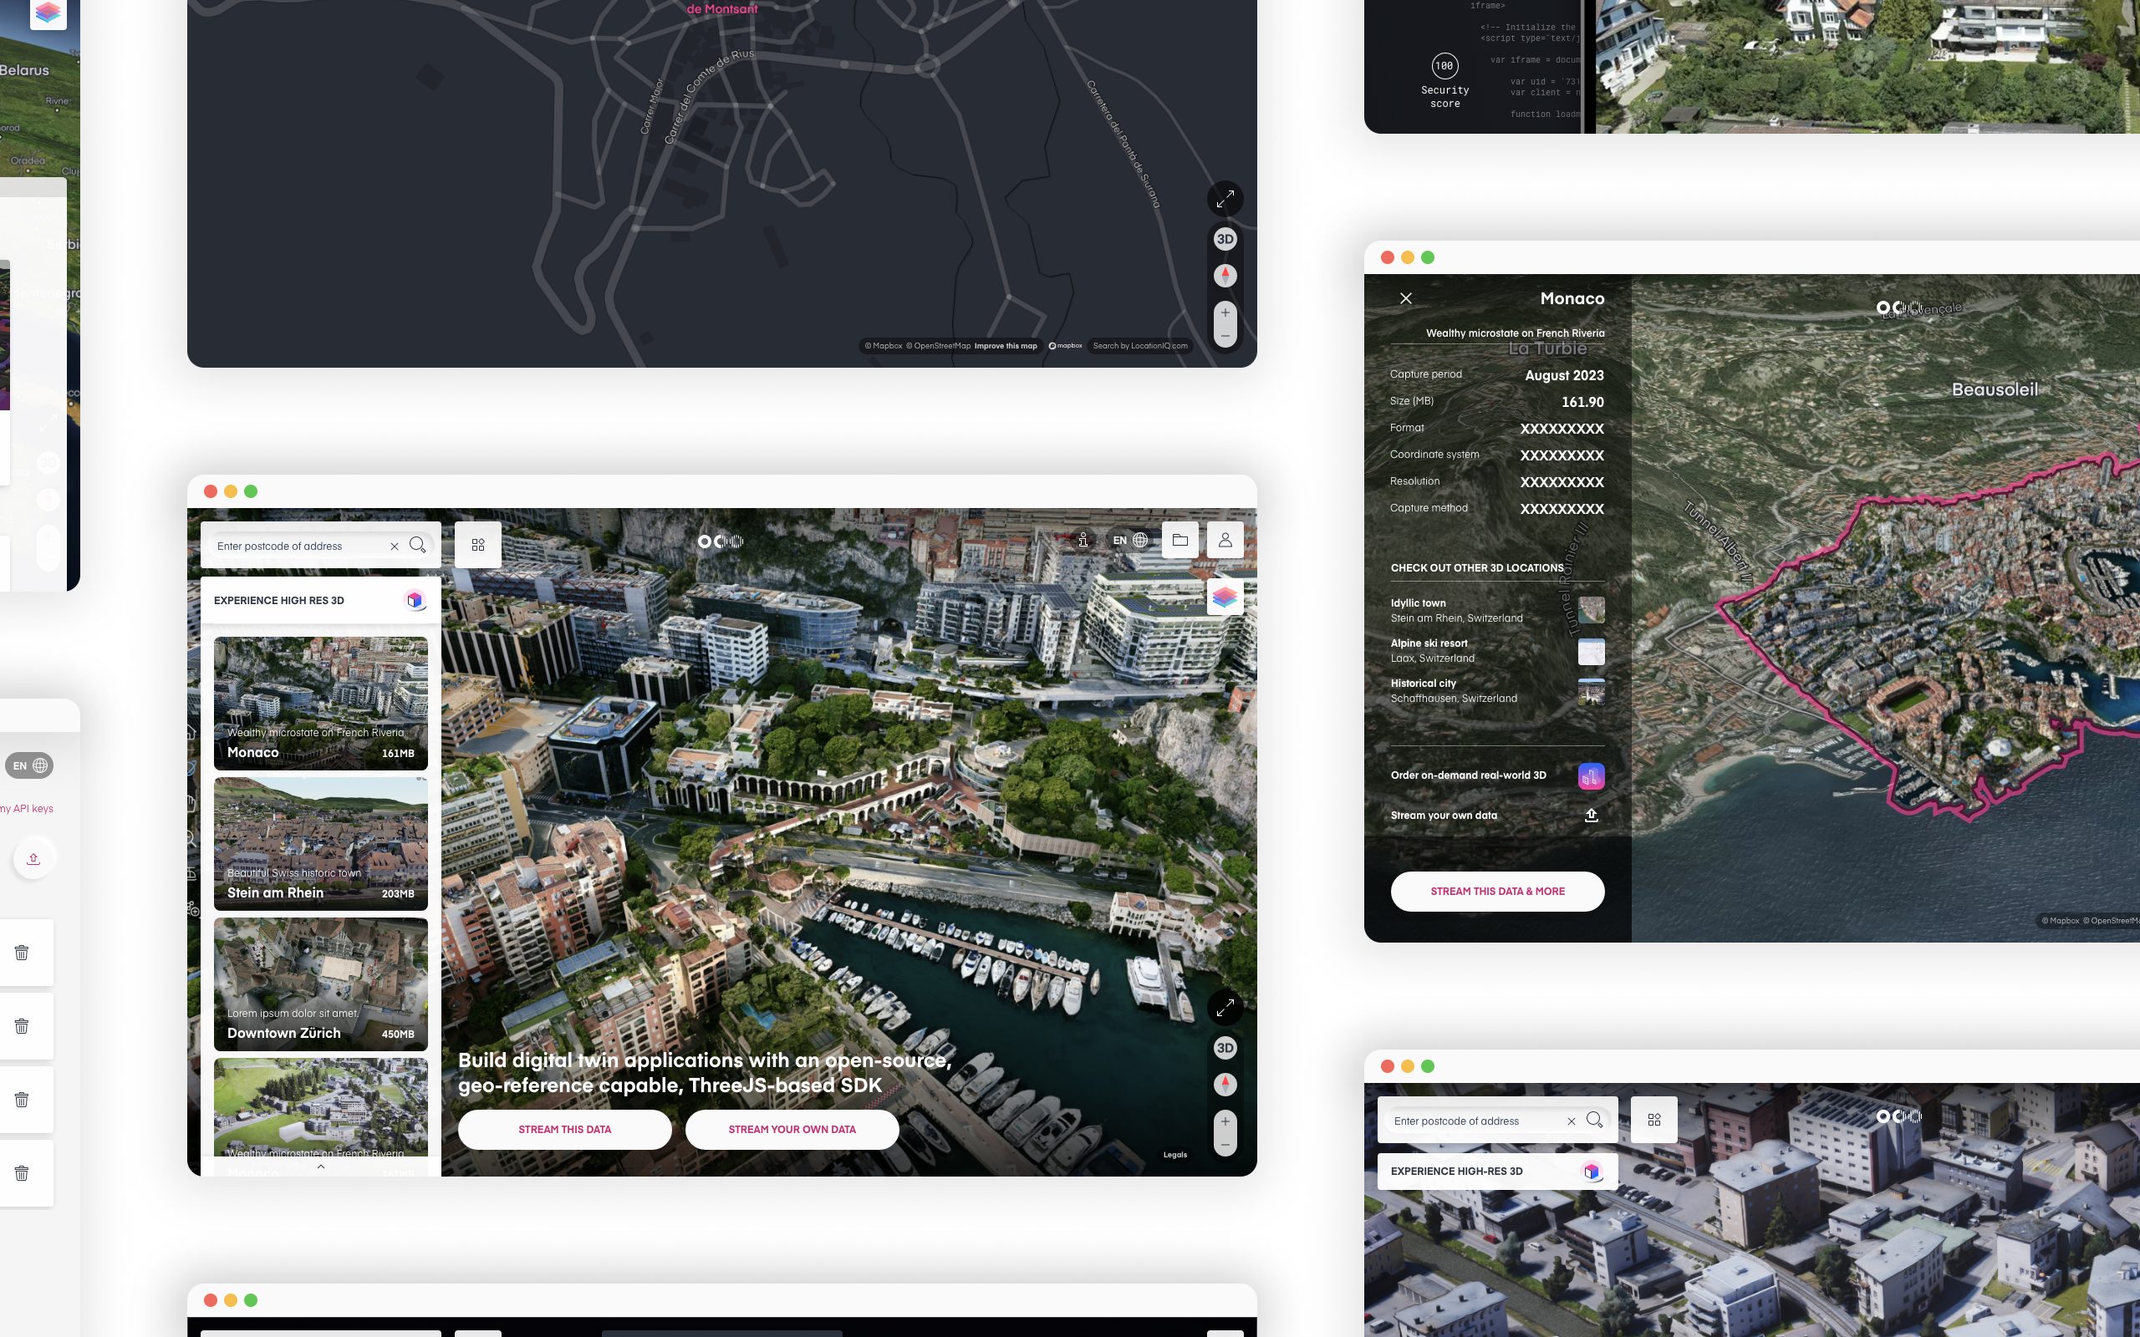Viewport: 2140px width, 1337px height.
Task: Expand the Monaco harbor map to fullscreen
Action: pos(1225,1007)
